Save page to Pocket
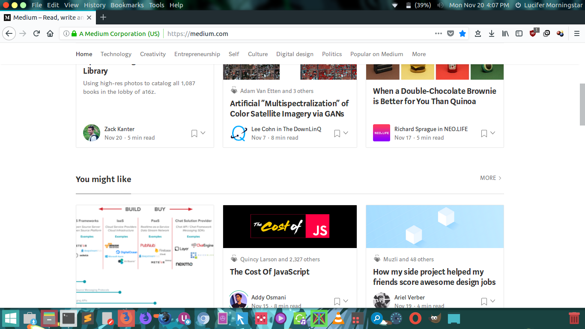Viewport: 585px width, 329px height. point(451,33)
